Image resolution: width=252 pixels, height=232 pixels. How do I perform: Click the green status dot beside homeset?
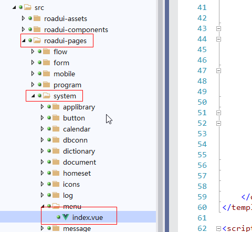pyautogui.click(x=49, y=173)
